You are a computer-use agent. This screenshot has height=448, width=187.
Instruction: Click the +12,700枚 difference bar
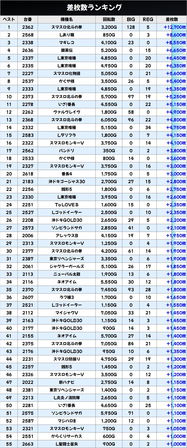175,27
